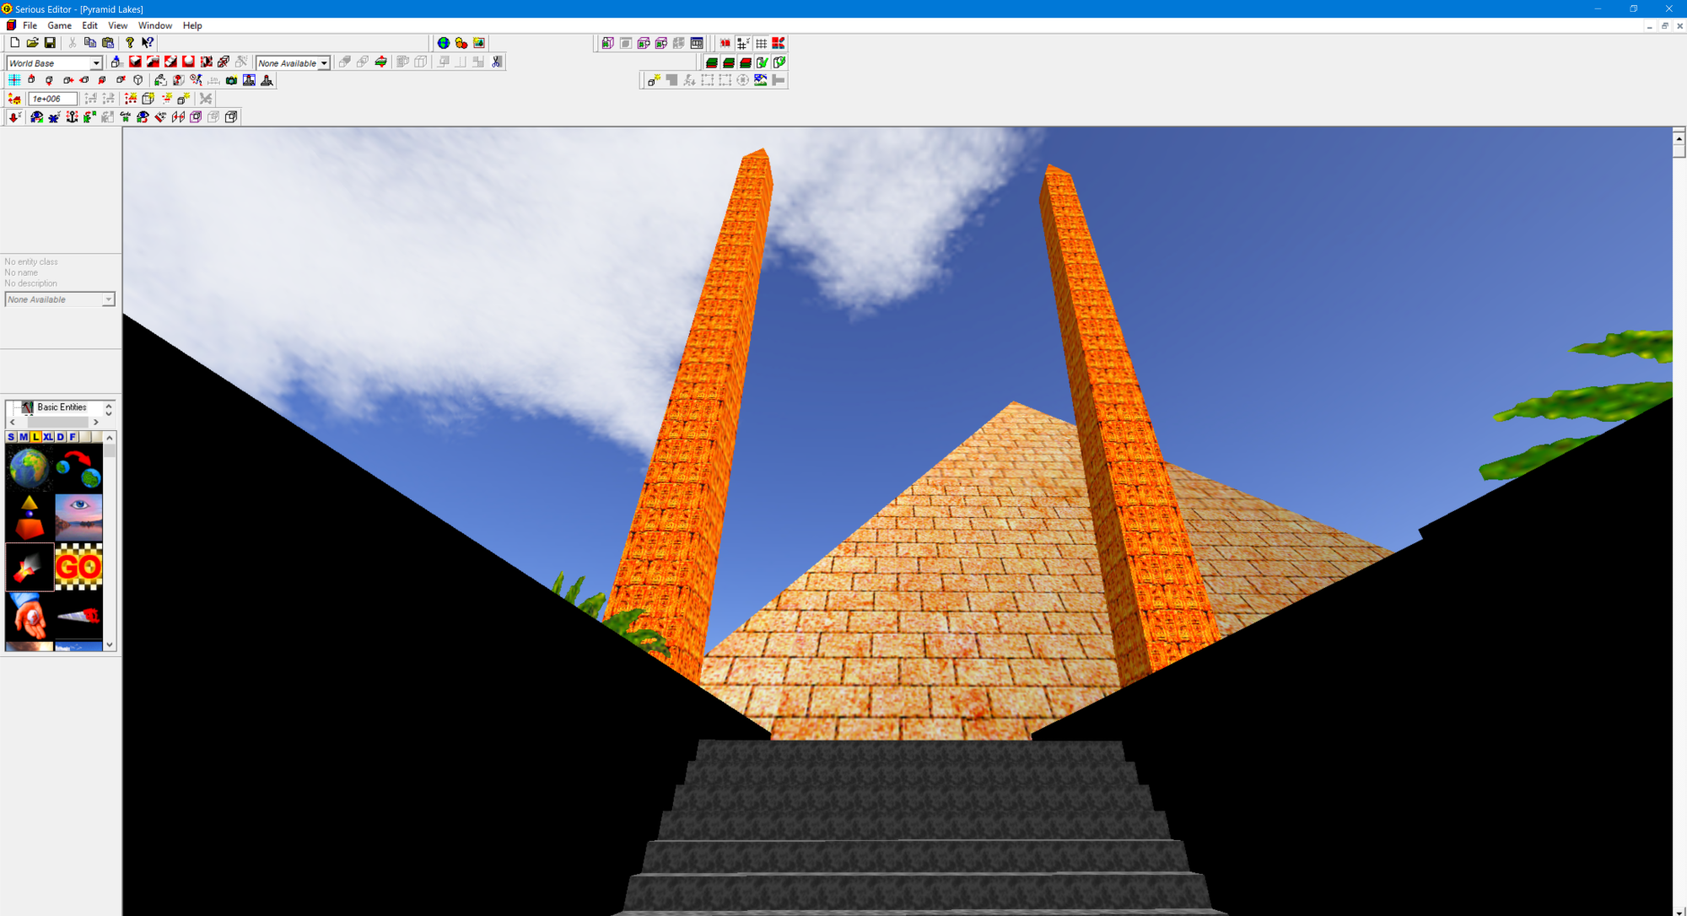Screen dimensions: 1687x916
Task: Open the Window menu
Action: click(154, 25)
